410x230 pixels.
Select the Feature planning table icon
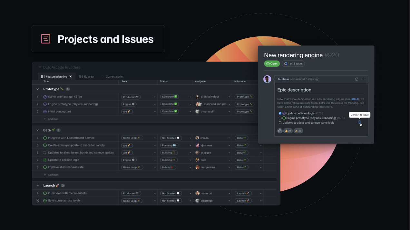pyautogui.click(x=43, y=76)
